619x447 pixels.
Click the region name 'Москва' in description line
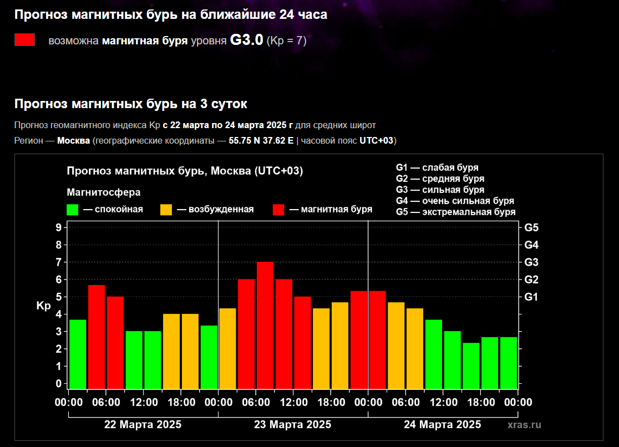click(73, 140)
